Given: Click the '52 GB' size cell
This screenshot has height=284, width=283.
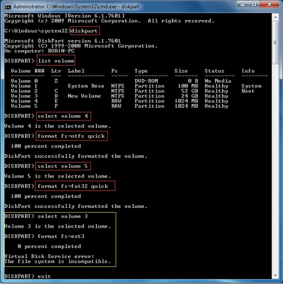Looking at the screenshot, I should click(189, 91).
